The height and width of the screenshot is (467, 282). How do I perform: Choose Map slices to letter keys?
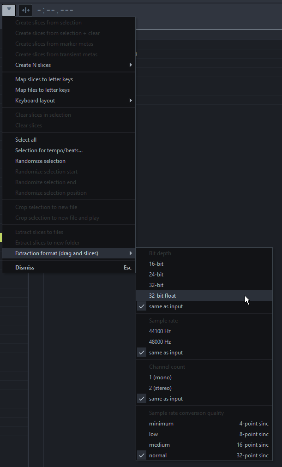[44, 79]
